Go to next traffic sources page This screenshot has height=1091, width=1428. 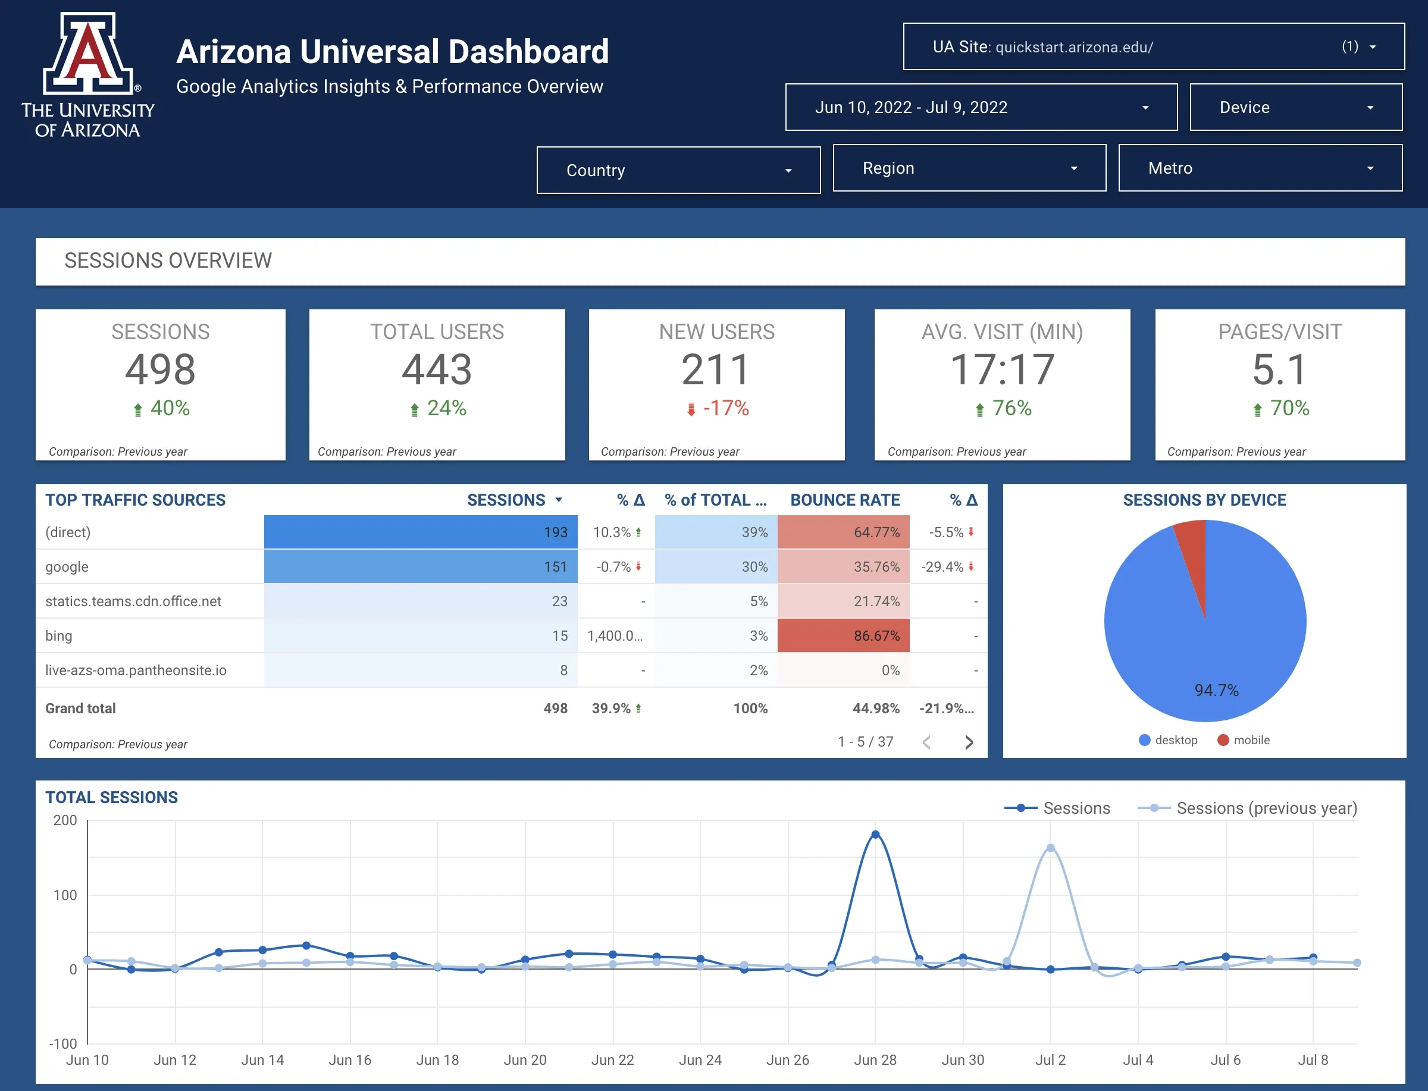[x=968, y=742]
